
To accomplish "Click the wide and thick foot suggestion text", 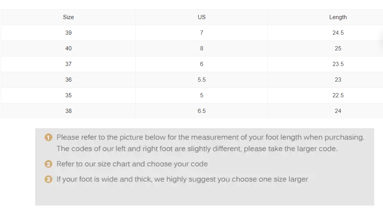I will click(x=182, y=179).
